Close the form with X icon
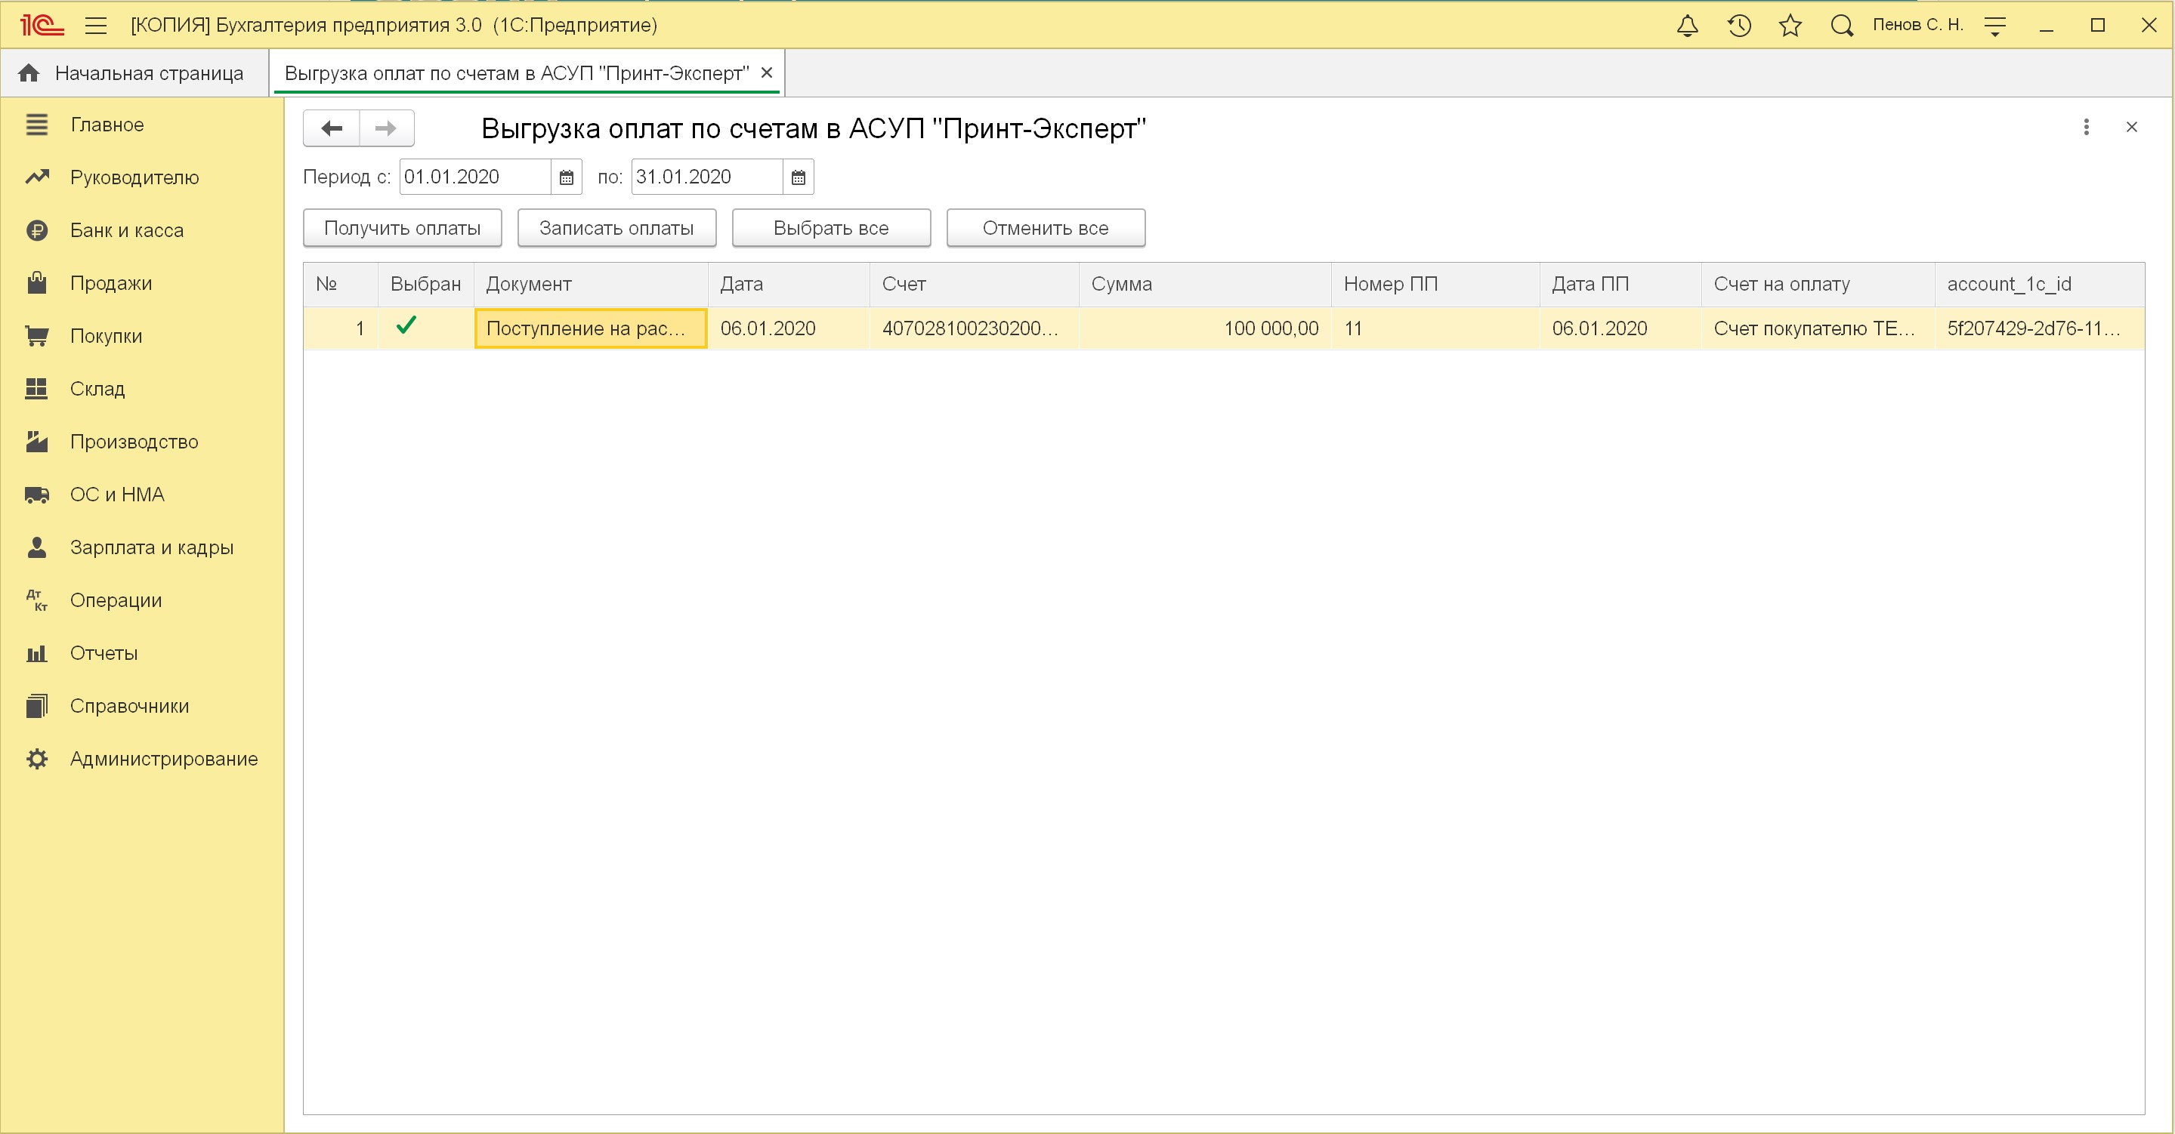The height and width of the screenshot is (1134, 2175). point(2131,128)
